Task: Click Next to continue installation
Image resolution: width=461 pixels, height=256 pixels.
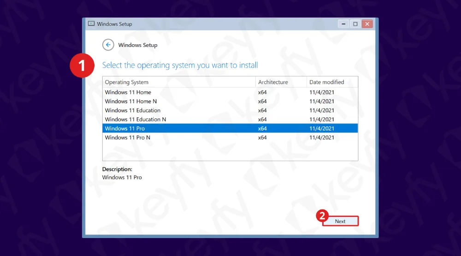Action: 340,221
